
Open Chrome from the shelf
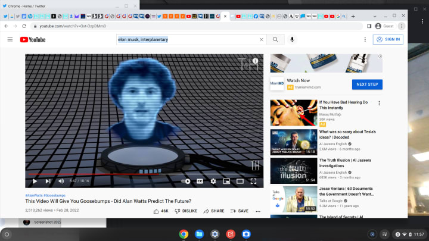(184, 234)
